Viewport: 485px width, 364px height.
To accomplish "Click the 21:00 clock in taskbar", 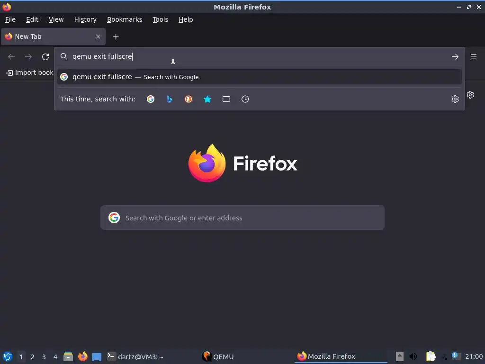I will 474,356.
